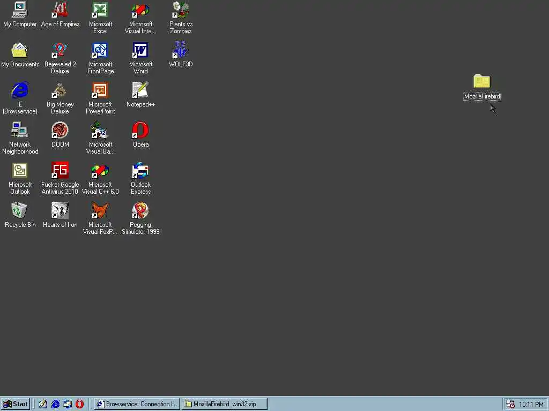Launch Notepad++ from quick launch bar
Screen dimensions: 549x411
pos(43,404)
